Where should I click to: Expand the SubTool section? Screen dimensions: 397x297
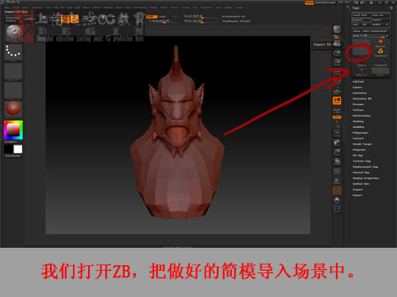tap(358, 82)
